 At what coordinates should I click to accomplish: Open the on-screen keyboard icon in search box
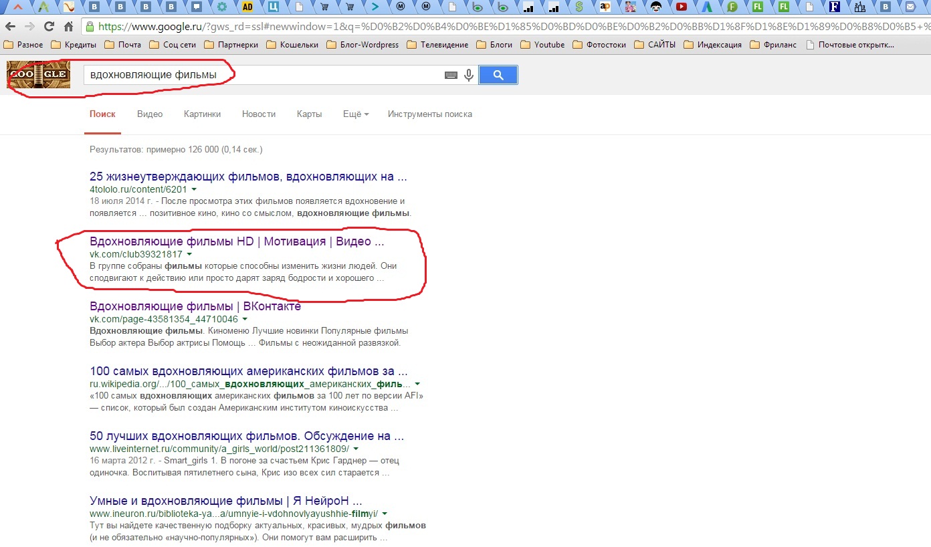tap(451, 75)
